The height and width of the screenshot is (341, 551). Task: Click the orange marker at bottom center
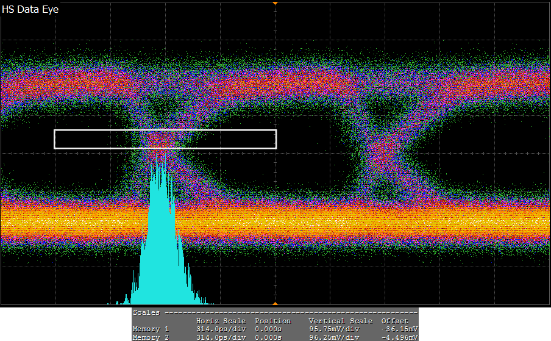(275, 303)
